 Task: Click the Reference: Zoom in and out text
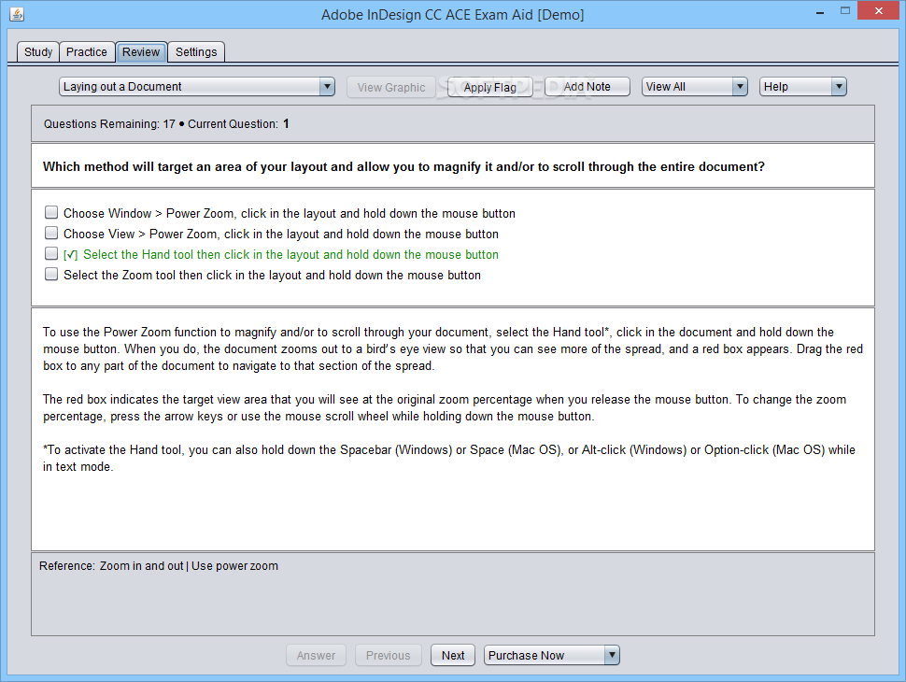[x=159, y=566]
